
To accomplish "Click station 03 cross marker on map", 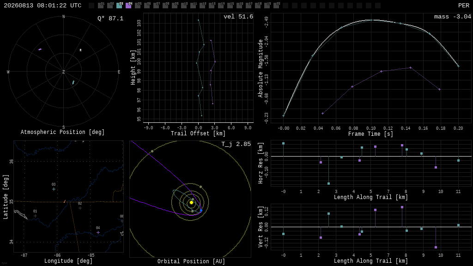I will pyautogui.click(x=54, y=189).
